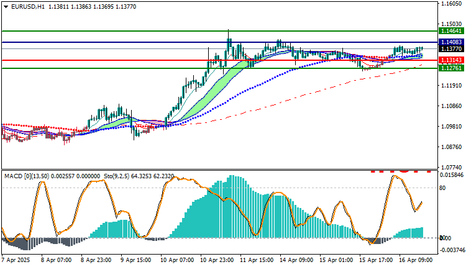Click the navy 1.14083 price level label

(451, 42)
